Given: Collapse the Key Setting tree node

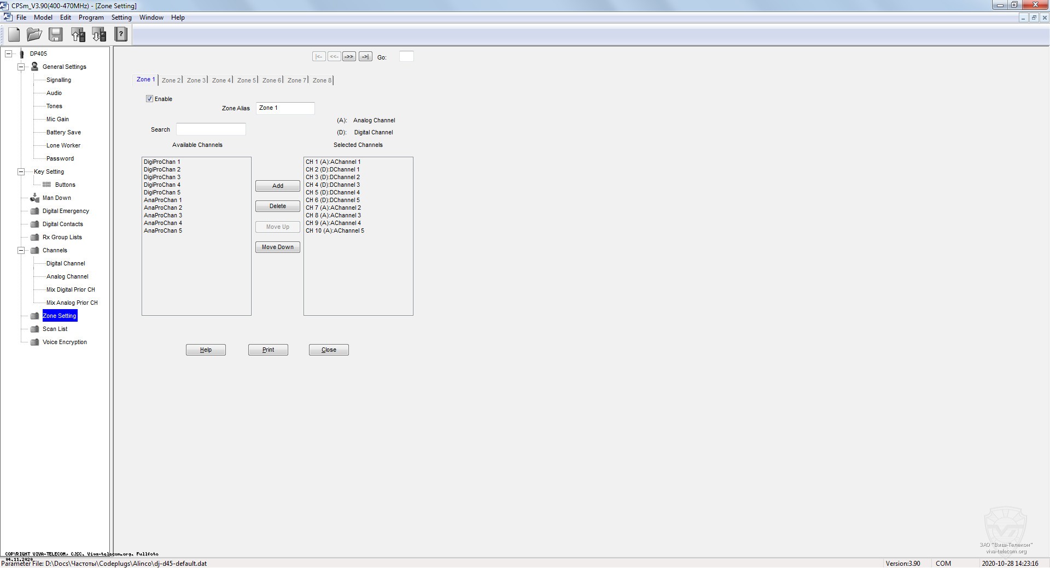Looking at the screenshot, I should click(21, 171).
